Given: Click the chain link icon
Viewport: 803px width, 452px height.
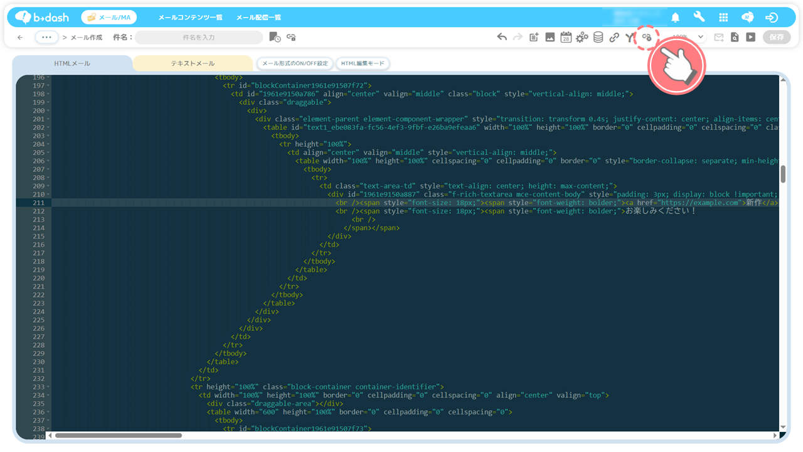Looking at the screenshot, I should click(614, 37).
